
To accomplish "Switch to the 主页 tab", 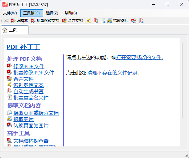I will (15, 30).
